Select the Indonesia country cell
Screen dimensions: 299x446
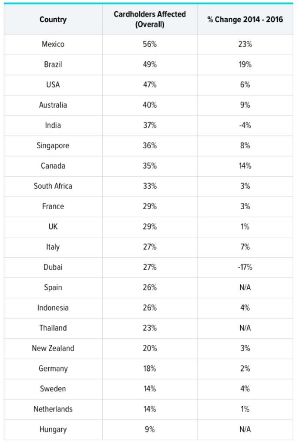[x=53, y=307]
